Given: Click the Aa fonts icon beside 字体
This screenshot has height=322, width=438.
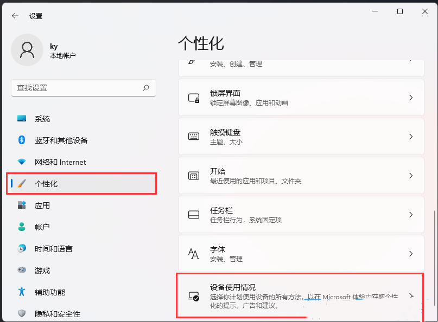Looking at the screenshot, I should pyautogui.click(x=193, y=254).
